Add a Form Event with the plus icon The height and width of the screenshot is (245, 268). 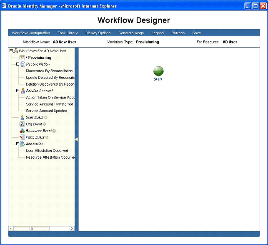pos(47,137)
